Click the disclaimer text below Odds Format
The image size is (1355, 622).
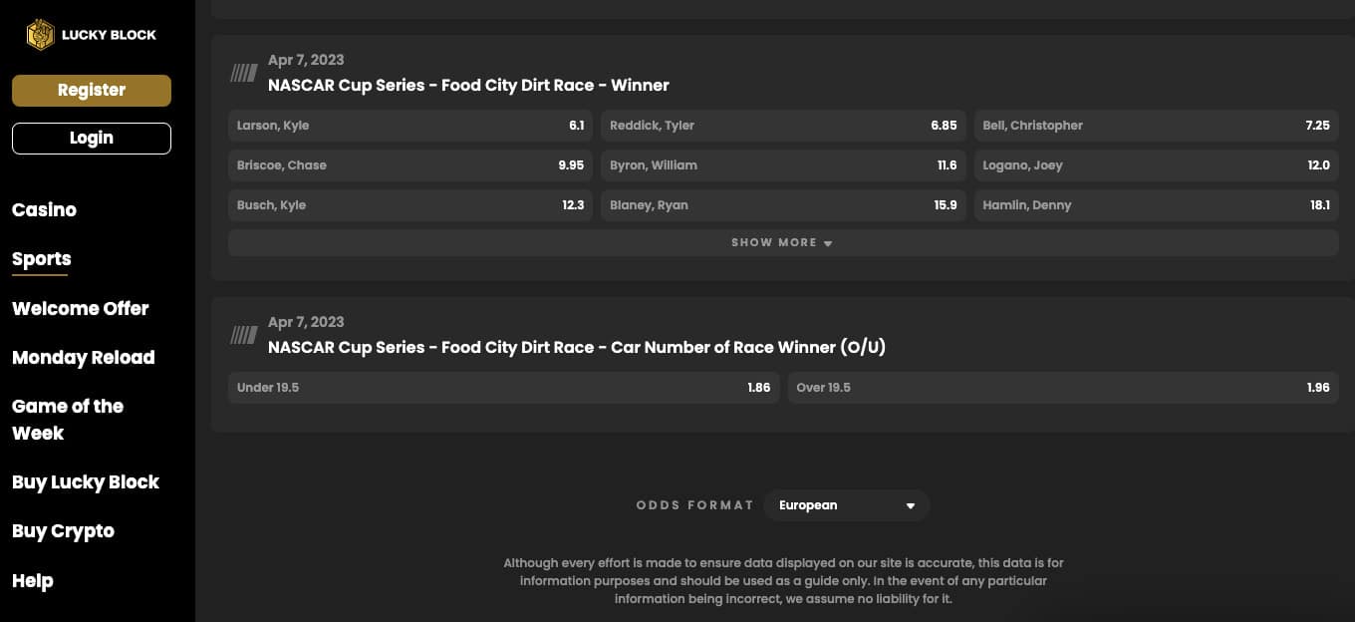click(x=783, y=581)
